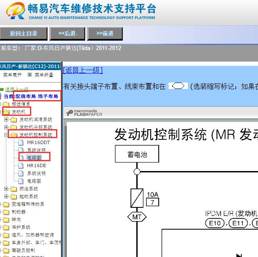Click the Macromedia FlashPaper logo
The width and height of the screenshot is (258, 257).
(84, 113)
